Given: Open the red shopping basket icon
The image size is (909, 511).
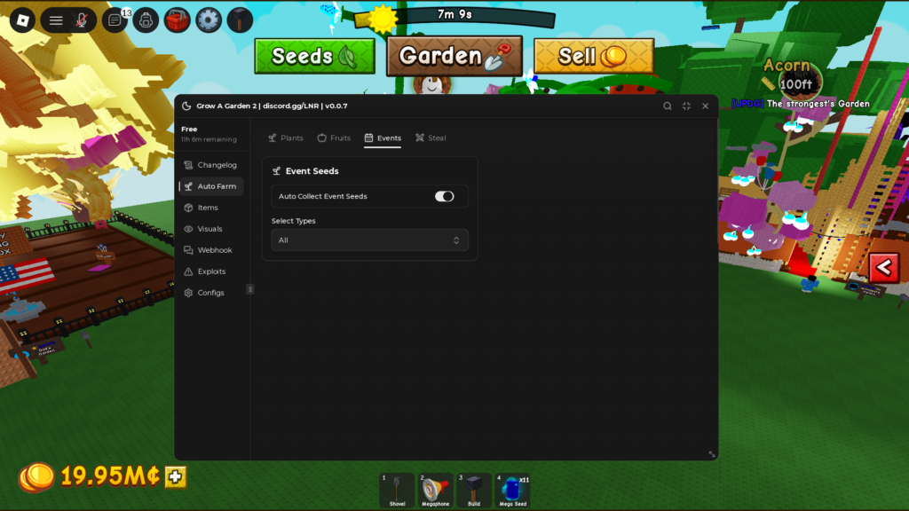Looking at the screenshot, I should point(178,21).
